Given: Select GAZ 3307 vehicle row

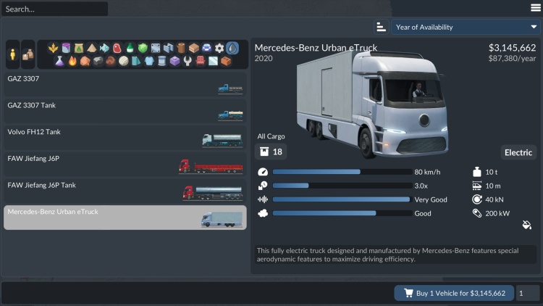Looking at the screenshot, I should (x=125, y=84).
